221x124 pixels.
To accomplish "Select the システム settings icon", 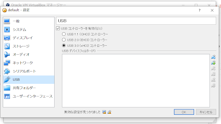I will tap(7, 30).
